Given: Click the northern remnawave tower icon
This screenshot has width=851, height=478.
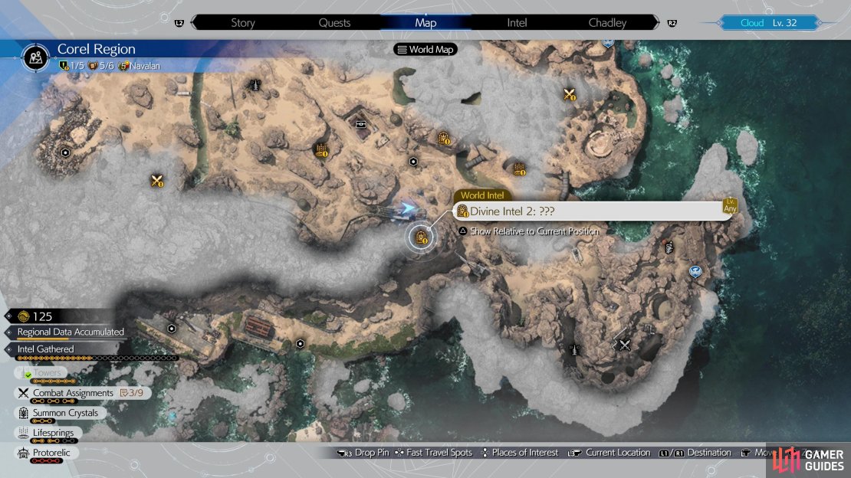Looking at the screenshot, I should 255,84.
